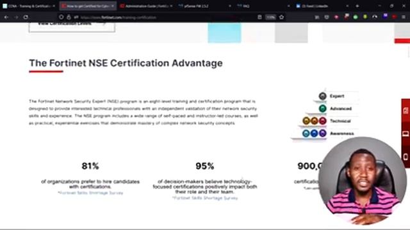
Task: Click the Expert level gray badge
Action: [x=322, y=96]
